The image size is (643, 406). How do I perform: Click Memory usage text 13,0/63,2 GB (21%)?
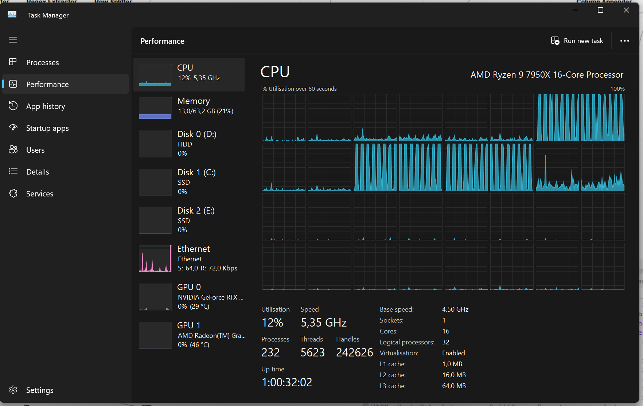pos(206,111)
